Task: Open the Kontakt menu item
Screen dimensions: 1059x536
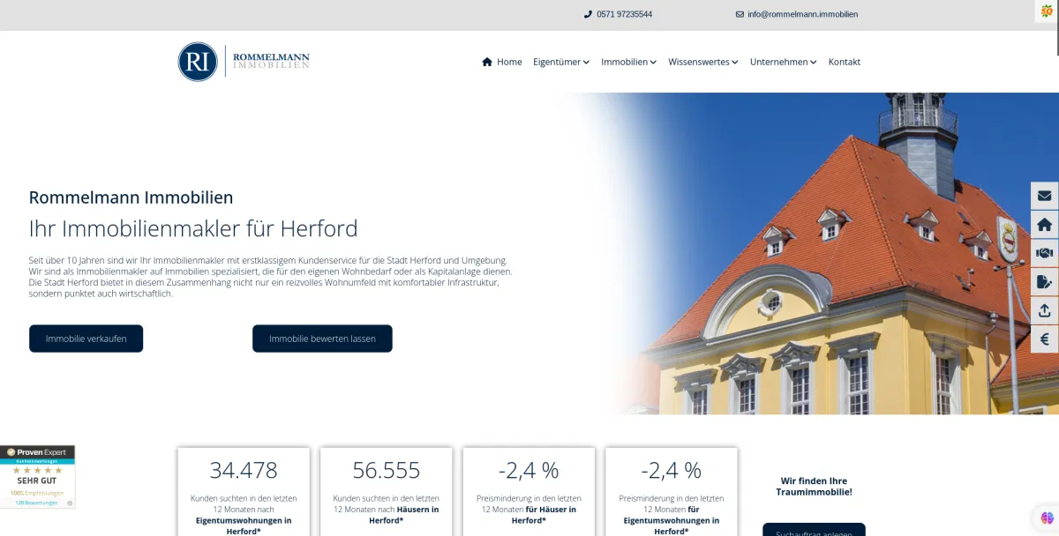Action: (x=845, y=62)
